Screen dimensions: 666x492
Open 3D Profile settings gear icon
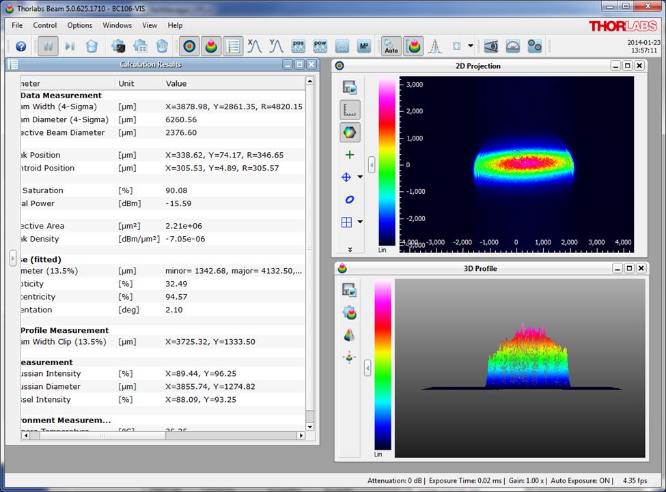click(349, 313)
